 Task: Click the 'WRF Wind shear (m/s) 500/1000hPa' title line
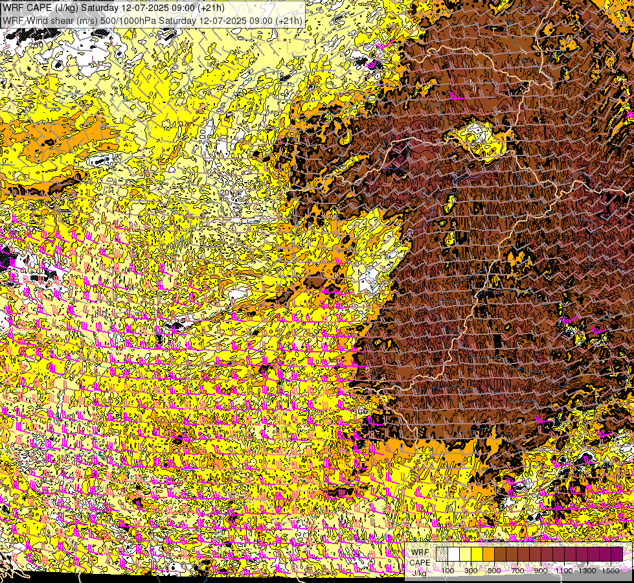click(152, 21)
